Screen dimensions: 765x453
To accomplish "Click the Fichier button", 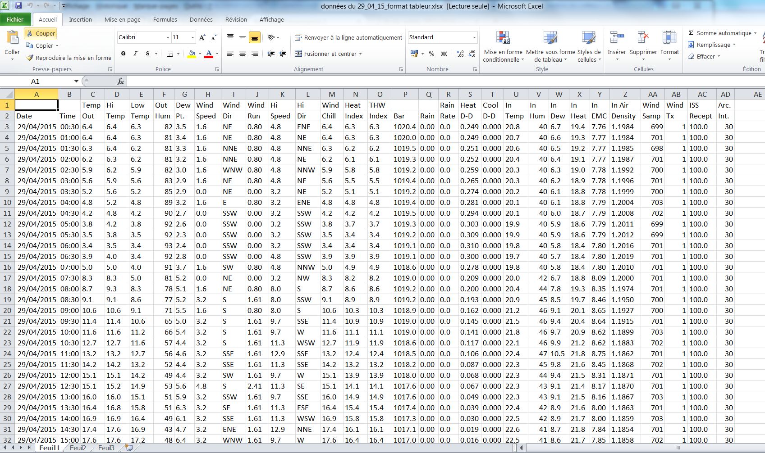I will (15, 19).
